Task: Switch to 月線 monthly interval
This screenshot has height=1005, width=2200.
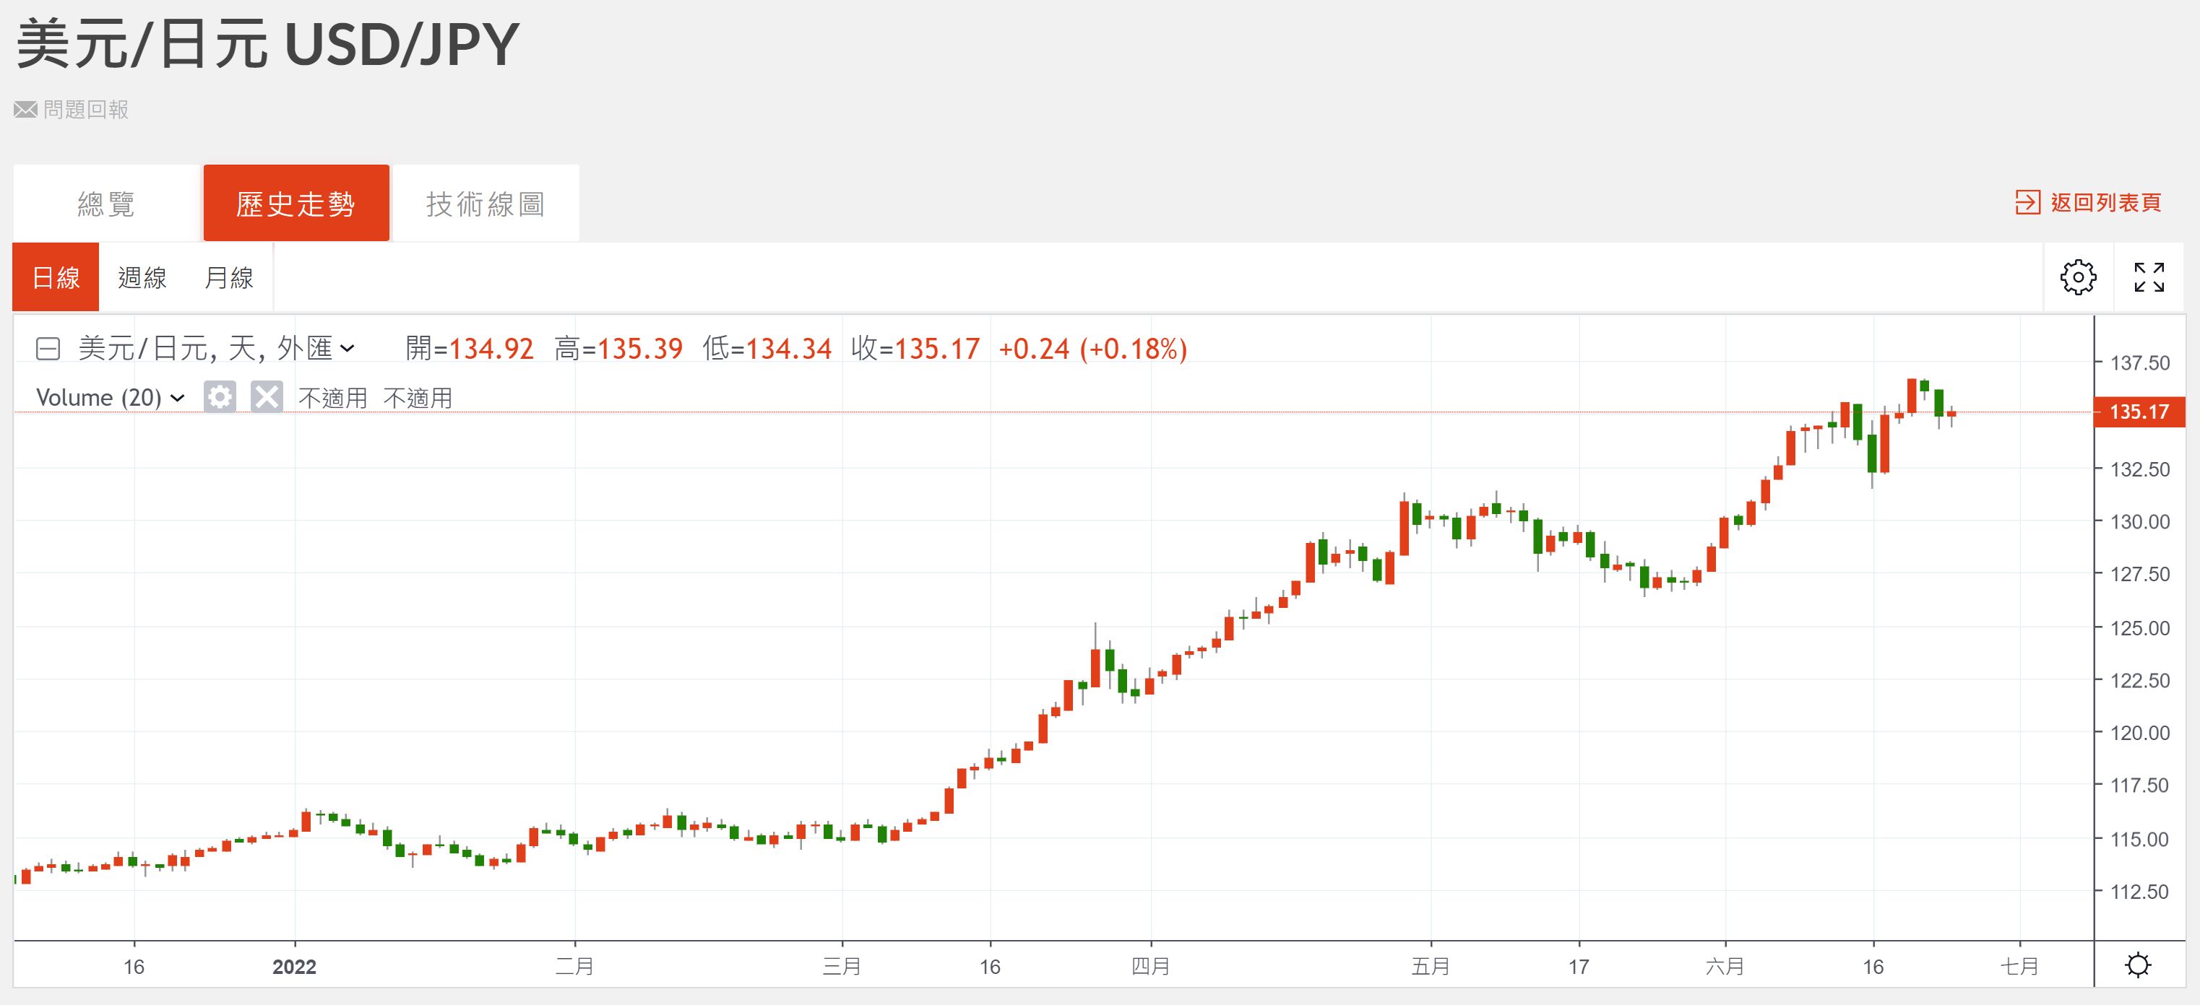Action: 229,277
